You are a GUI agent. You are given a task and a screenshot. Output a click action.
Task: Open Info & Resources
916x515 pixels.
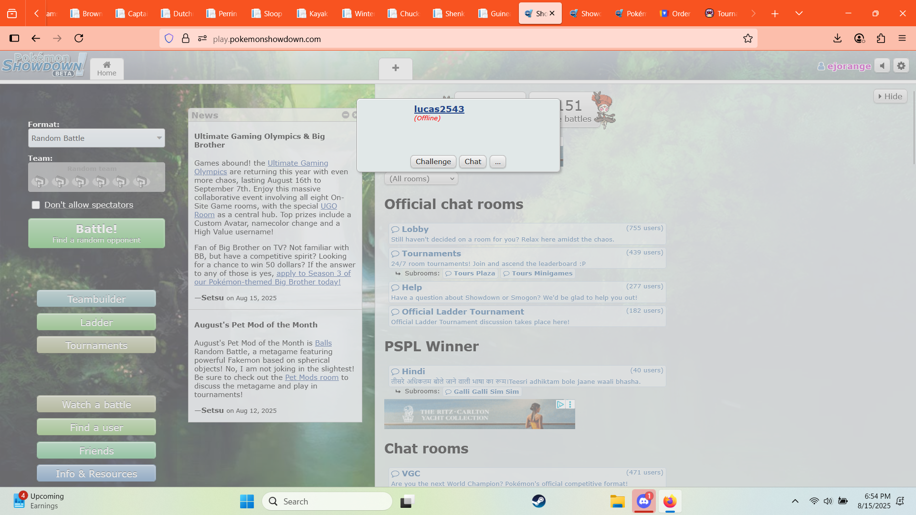tap(96, 473)
